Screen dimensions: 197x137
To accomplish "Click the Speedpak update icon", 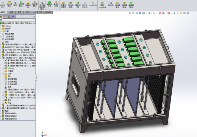I will point(102,3).
